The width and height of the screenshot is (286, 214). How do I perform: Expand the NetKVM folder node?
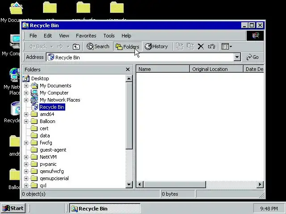26,157
